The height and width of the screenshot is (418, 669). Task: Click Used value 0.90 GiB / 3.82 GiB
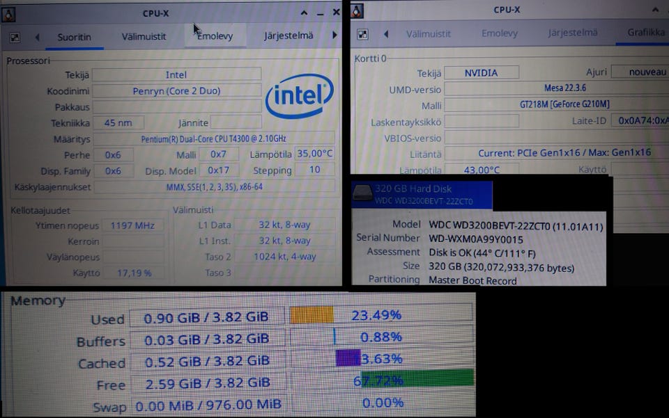click(206, 317)
